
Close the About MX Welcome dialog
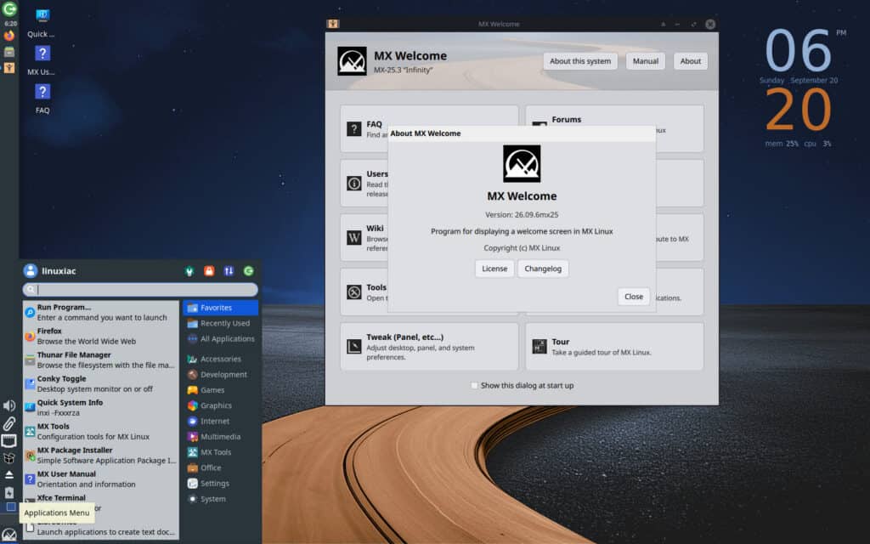tap(634, 297)
